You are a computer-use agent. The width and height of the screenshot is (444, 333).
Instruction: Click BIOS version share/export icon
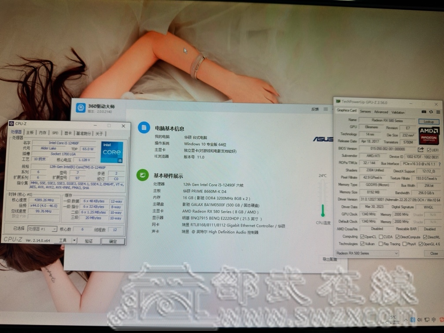tap(421, 150)
